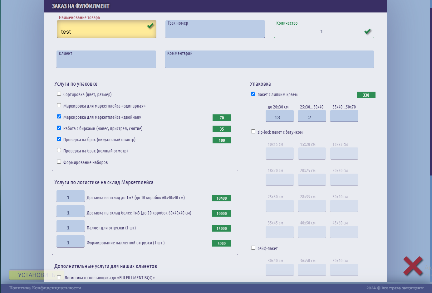Click the Услуги по упаковке heading
Viewport: 432px width, 293px height.
coord(76,84)
